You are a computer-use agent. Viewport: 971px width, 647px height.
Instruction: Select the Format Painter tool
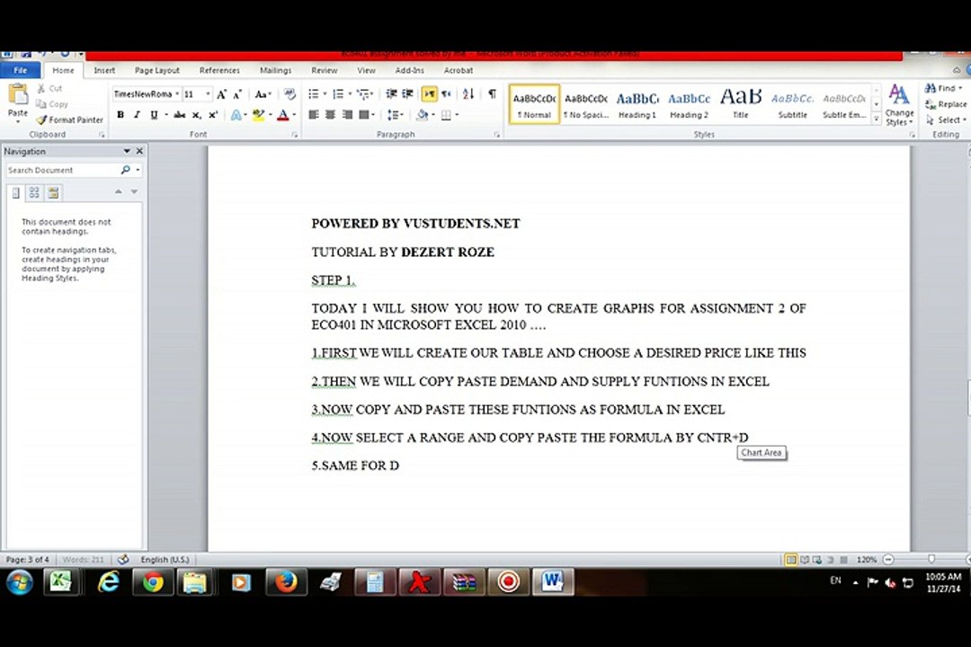click(69, 120)
